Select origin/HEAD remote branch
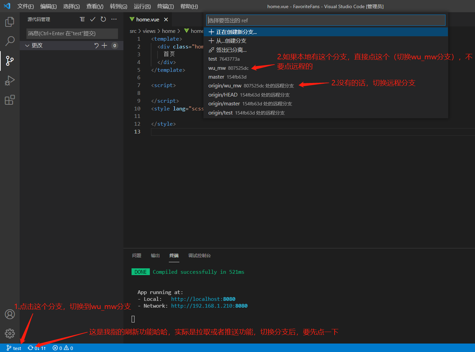Image resolution: width=475 pixels, height=352 pixels. pyautogui.click(x=326, y=95)
